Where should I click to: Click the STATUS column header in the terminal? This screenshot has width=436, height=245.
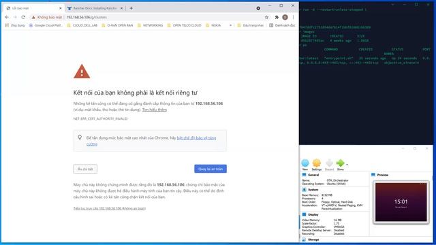click(397, 50)
